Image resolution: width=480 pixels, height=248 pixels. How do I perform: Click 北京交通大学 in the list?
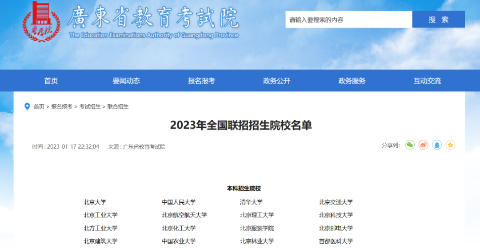tap(336, 202)
